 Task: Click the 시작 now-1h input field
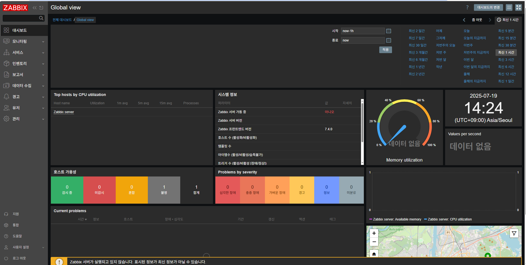(x=363, y=31)
